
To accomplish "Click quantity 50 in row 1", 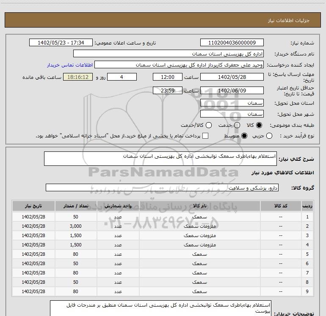I will coord(76,217).
